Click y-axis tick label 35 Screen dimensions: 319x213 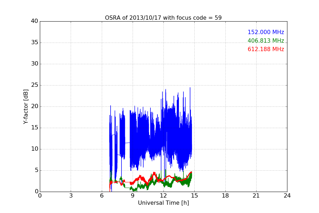34,43
